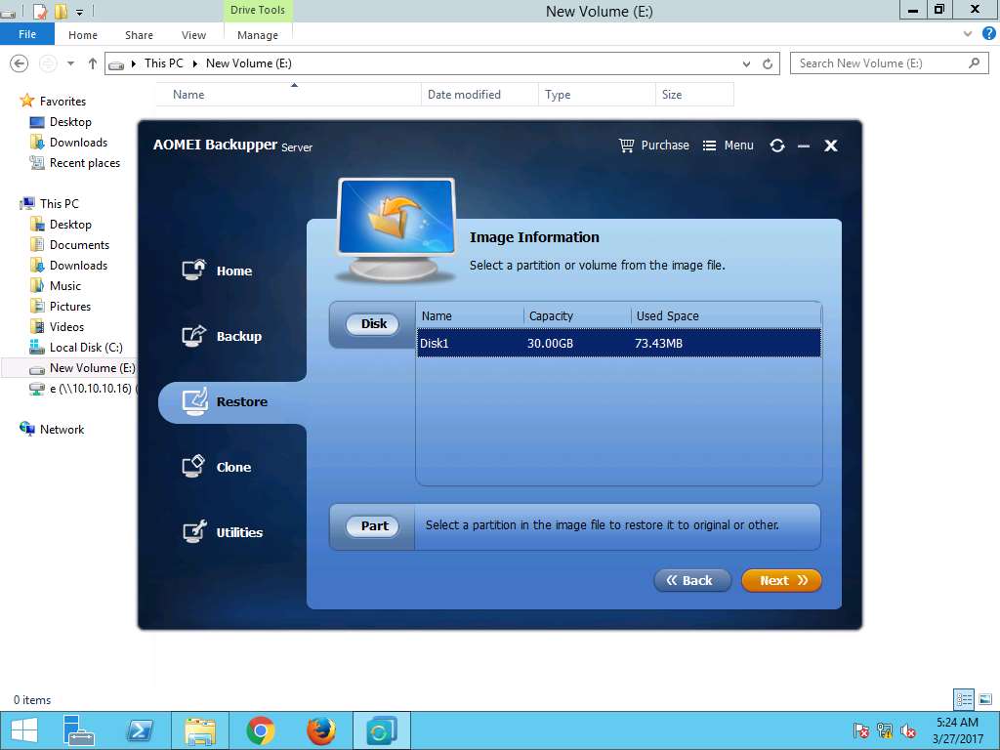
Task: Expand the address bar history dropdown
Action: click(x=746, y=63)
